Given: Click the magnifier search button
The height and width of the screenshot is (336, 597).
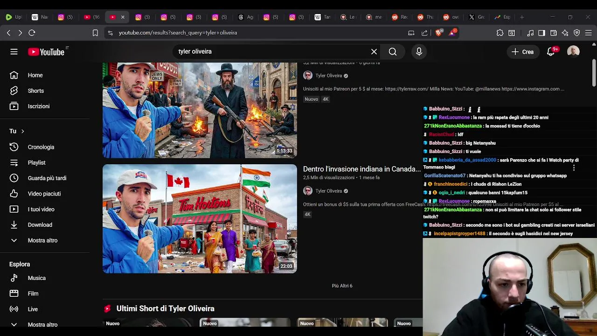Looking at the screenshot, I should tap(393, 52).
